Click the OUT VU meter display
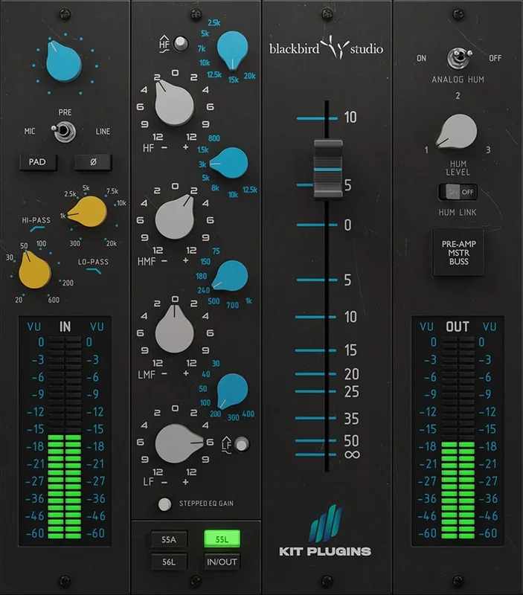The image size is (523, 595). coord(458,431)
